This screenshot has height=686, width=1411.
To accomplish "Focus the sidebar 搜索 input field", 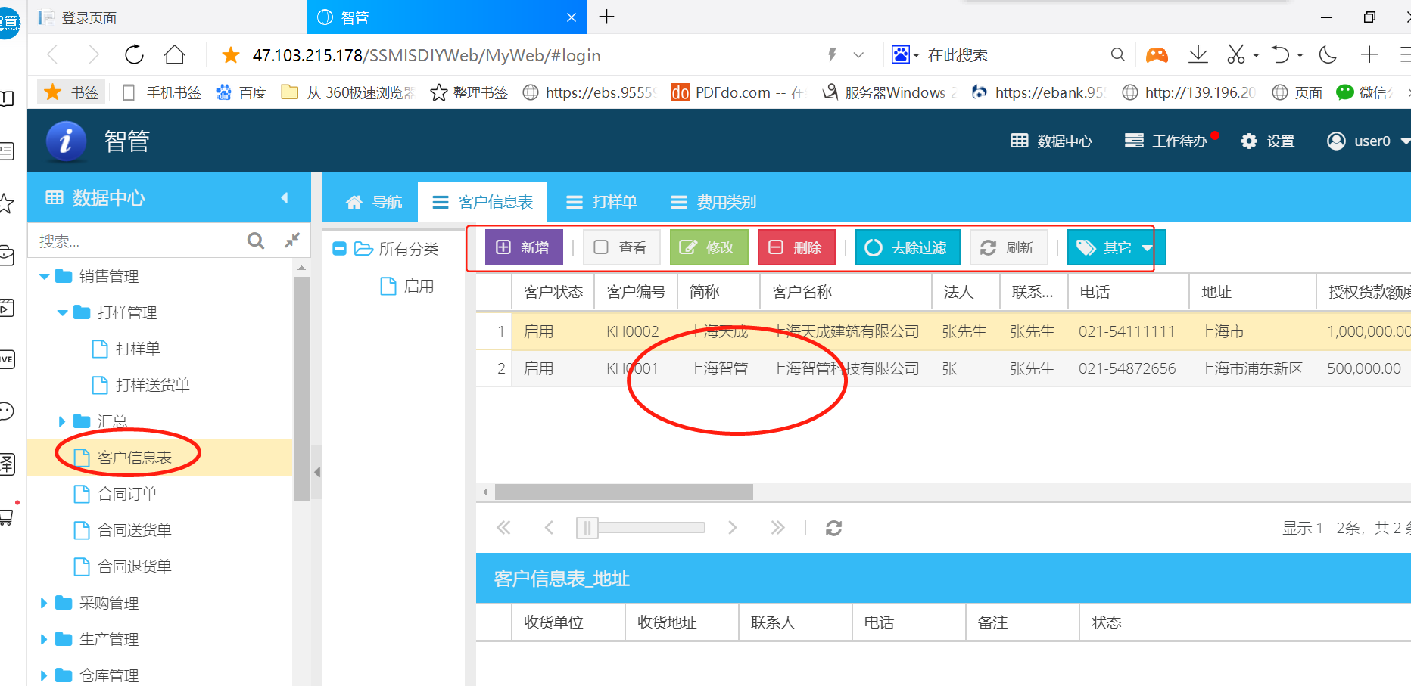I will coord(136,241).
